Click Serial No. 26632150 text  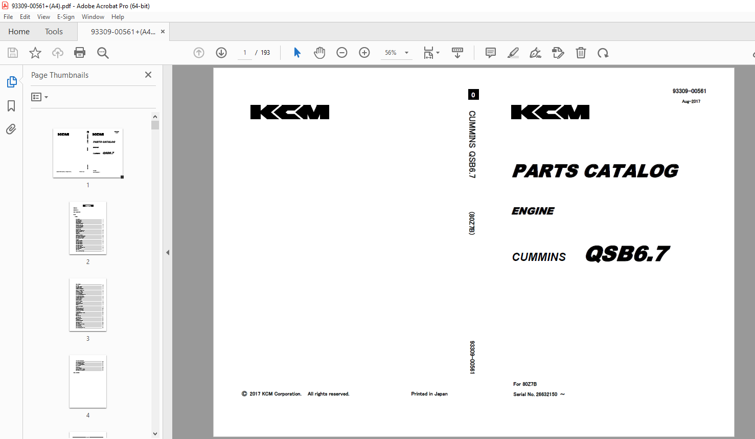point(539,394)
